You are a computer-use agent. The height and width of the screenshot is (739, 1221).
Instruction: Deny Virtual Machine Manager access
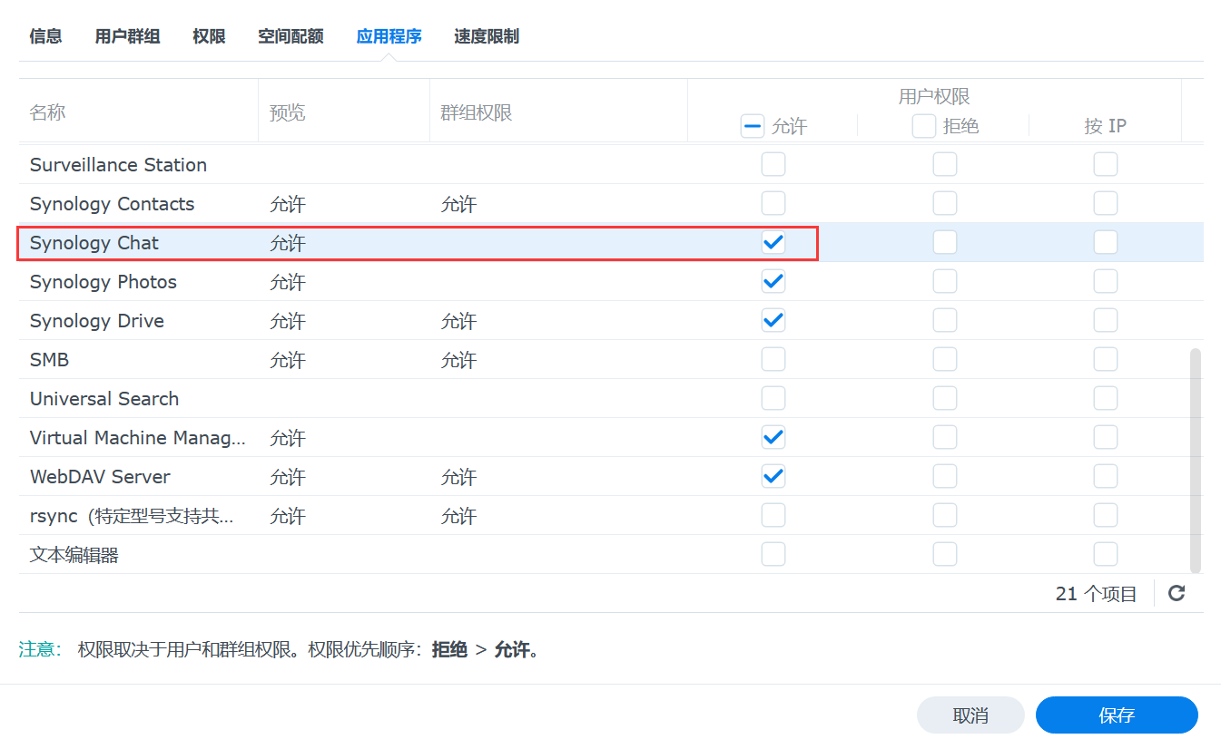(x=945, y=437)
